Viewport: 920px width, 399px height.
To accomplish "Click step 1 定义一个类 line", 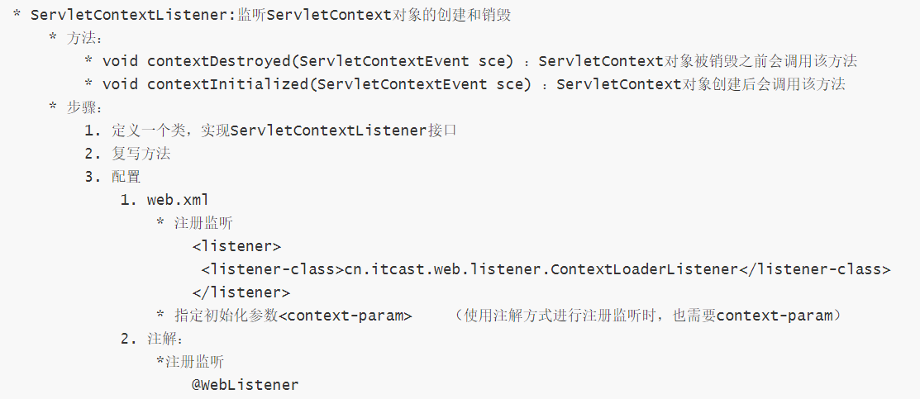I will click(x=270, y=131).
